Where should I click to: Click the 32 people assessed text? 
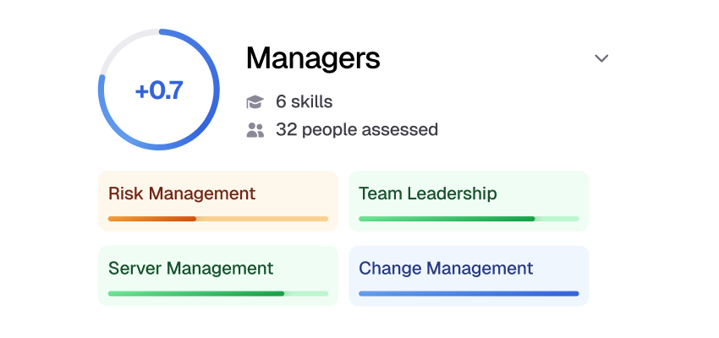point(356,130)
